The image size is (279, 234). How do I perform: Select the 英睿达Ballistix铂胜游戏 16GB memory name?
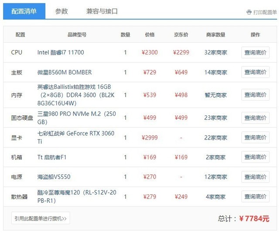(x=76, y=95)
